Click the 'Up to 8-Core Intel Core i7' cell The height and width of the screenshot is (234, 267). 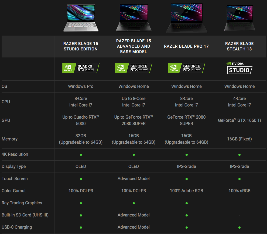tap(133, 102)
